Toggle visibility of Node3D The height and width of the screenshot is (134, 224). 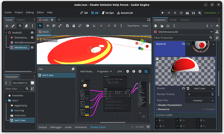point(32,32)
